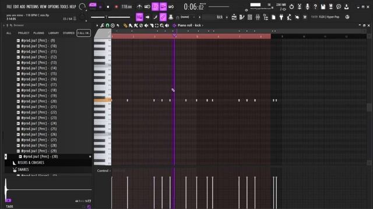
Task: Toggle piano roll snap magnet
Action: [x=107, y=26]
